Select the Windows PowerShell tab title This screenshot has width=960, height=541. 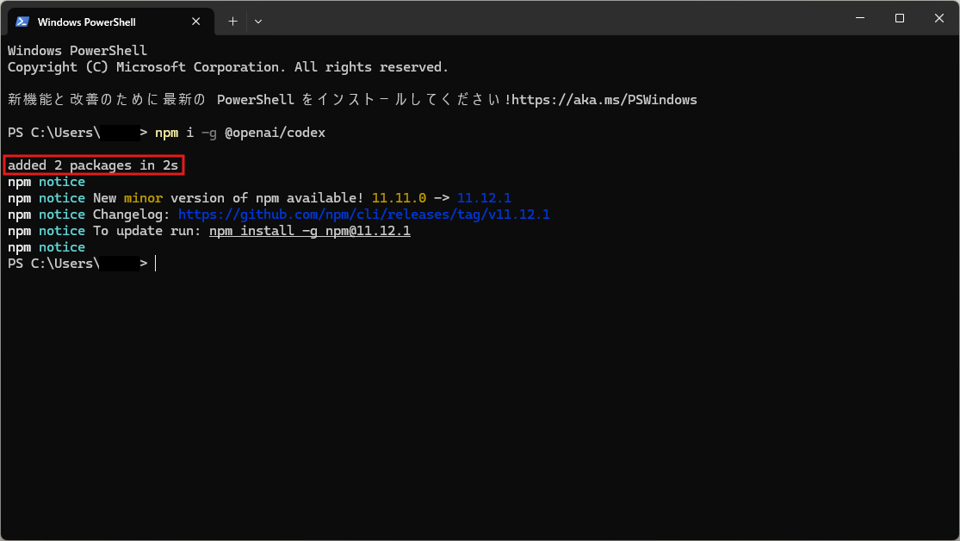[x=86, y=22]
